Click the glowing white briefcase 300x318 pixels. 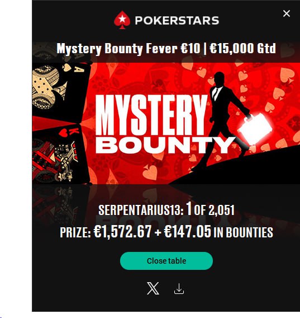click(255, 129)
